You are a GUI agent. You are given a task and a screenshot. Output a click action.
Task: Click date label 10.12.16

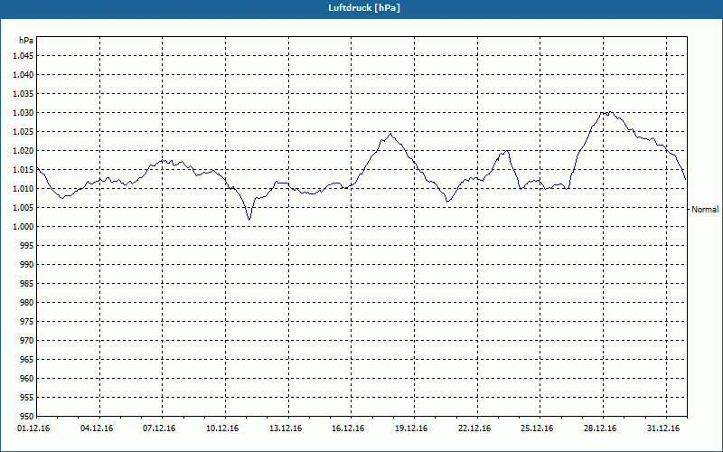click(x=222, y=428)
